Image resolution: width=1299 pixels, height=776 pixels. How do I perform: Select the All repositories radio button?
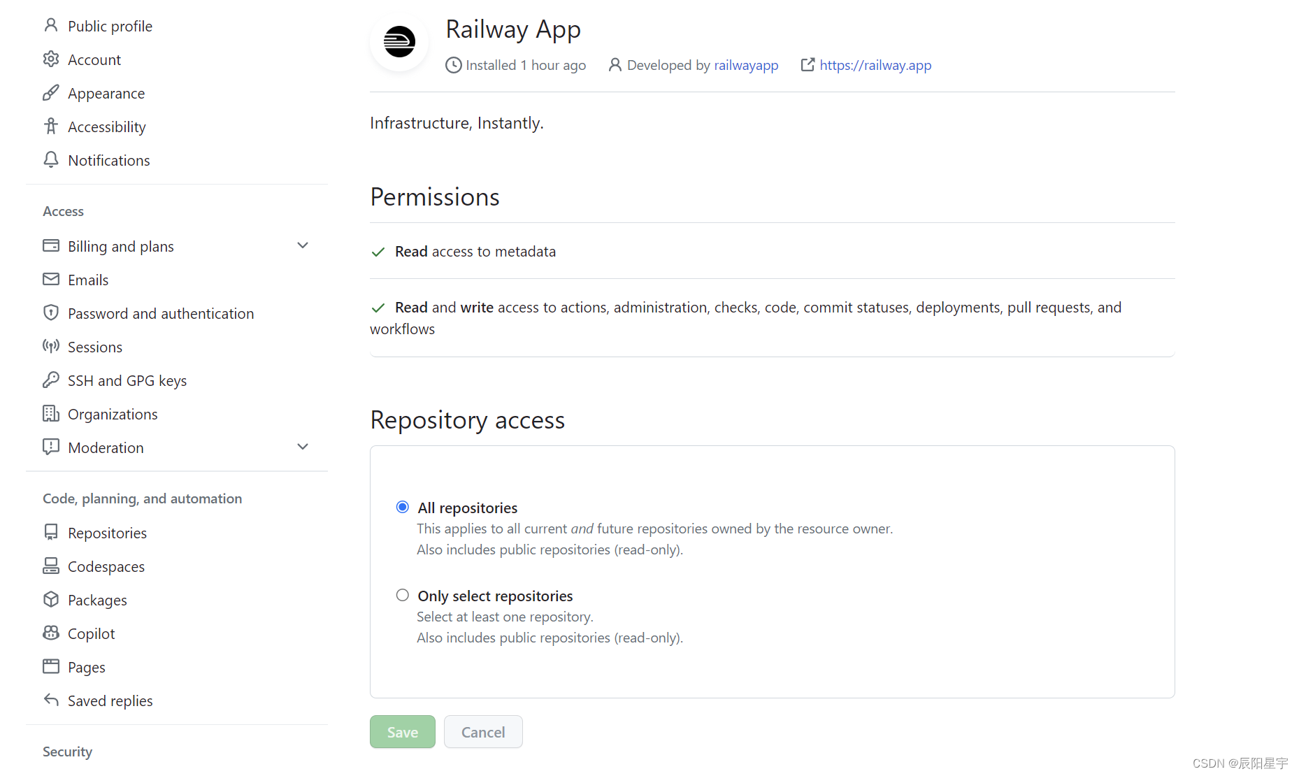point(403,507)
